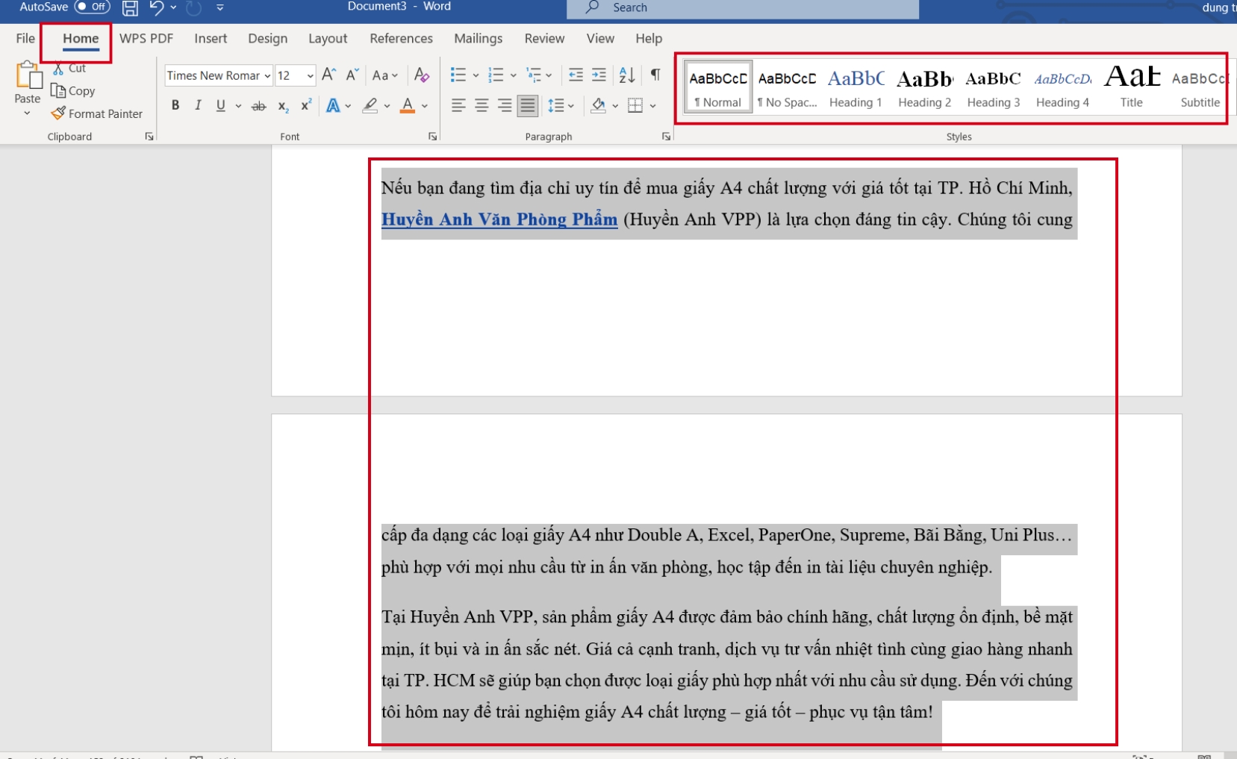This screenshot has width=1237, height=759.
Task: Click inside the font size field
Action: (x=290, y=75)
